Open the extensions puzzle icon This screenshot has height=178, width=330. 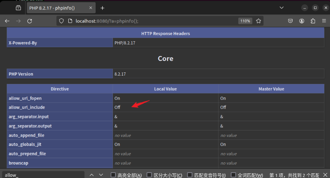(313, 21)
